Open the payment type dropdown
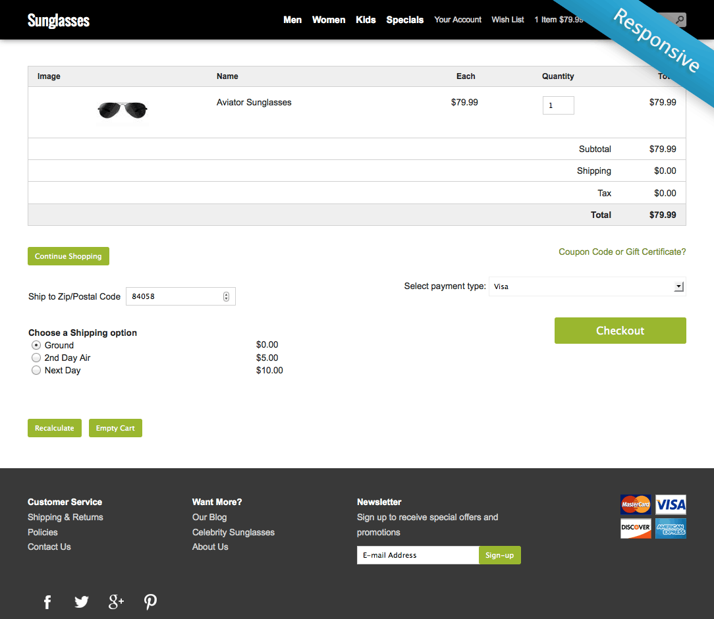 point(587,286)
